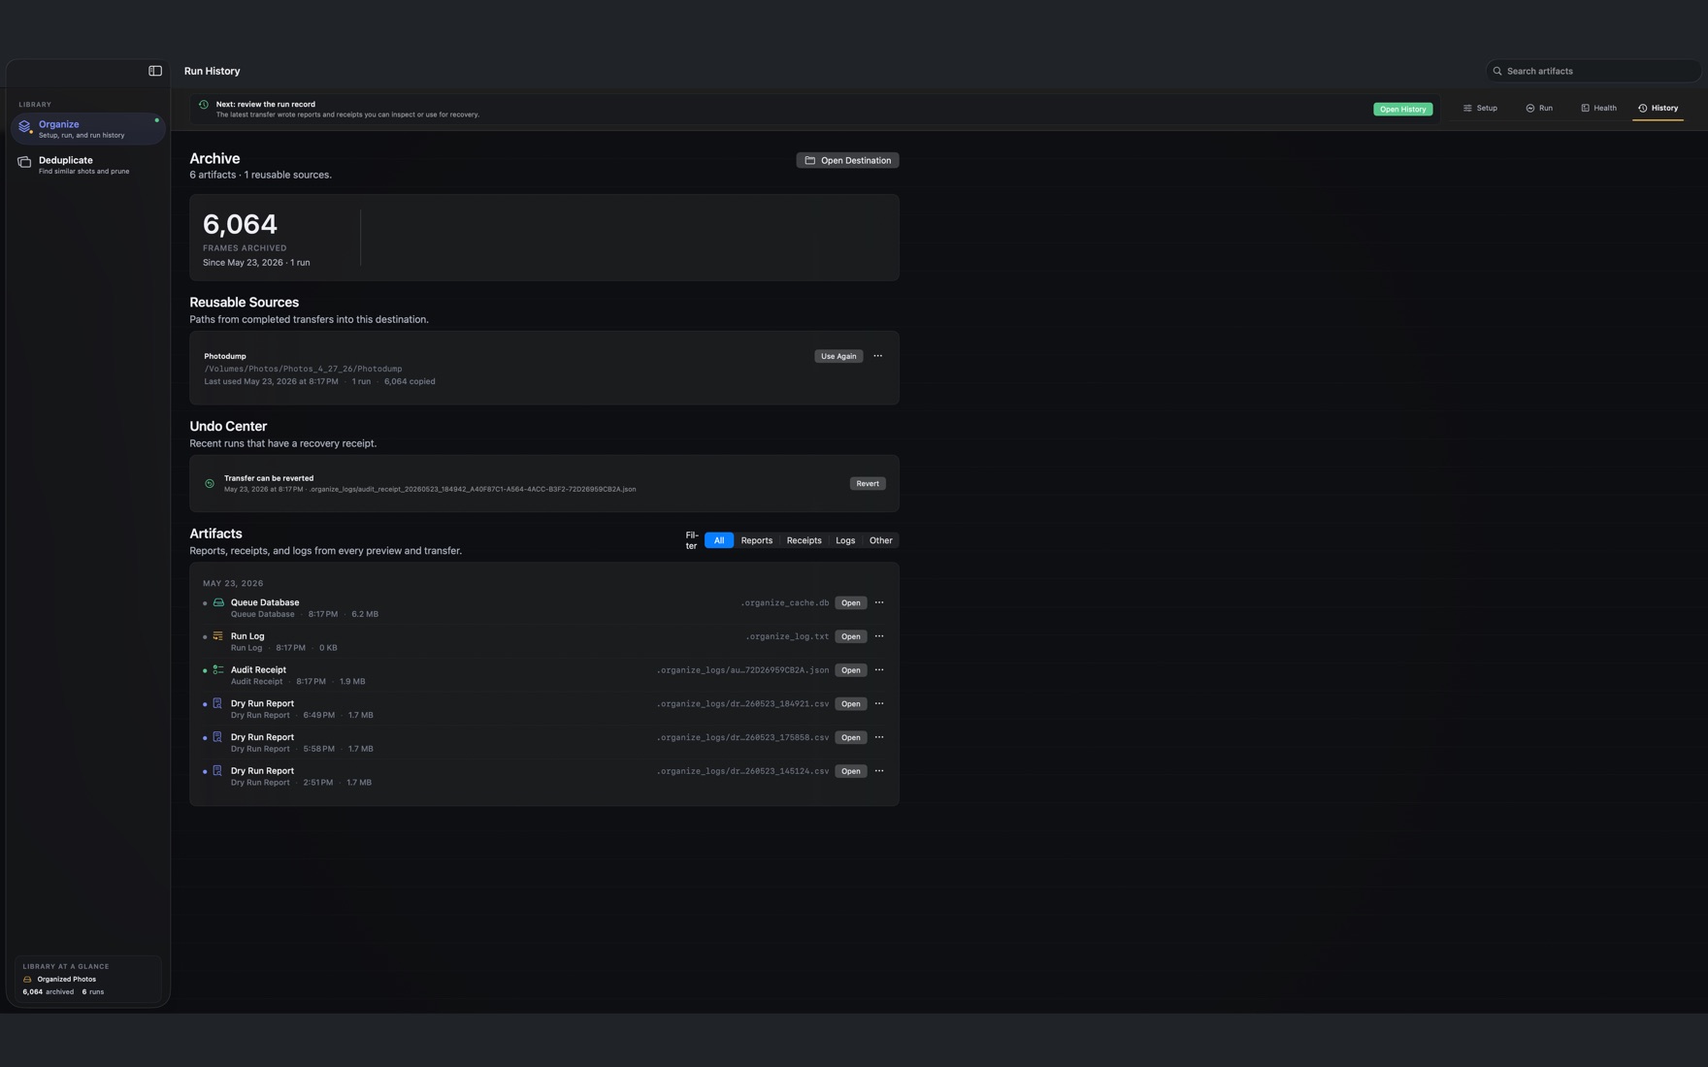Image resolution: width=1708 pixels, height=1067 pixels.
Task: Click the Audit Receipt checklist icon
Action: pyautogui.click(x=218, y=670)
